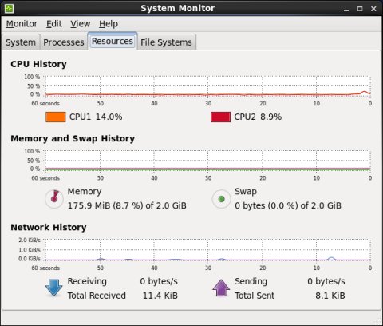Click the Swap pie color picker
This screenshot has width=383, height=326.
coord(221,199)
